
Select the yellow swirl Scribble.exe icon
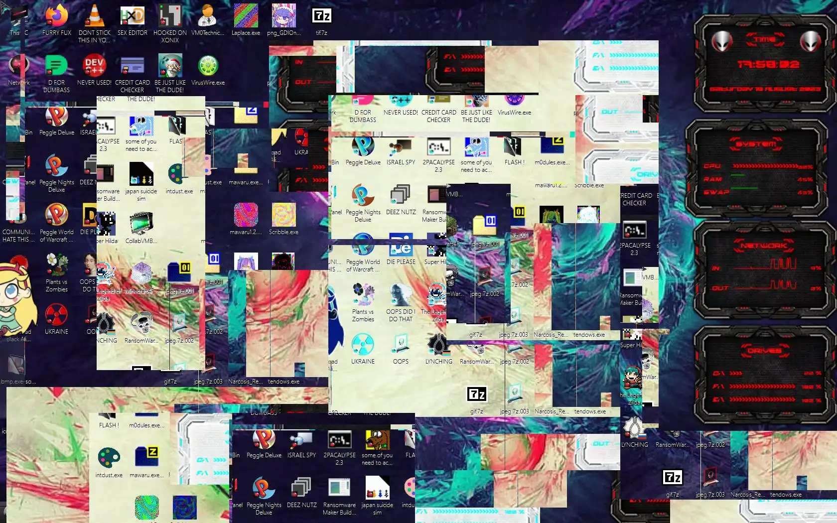tap(283, 215)
